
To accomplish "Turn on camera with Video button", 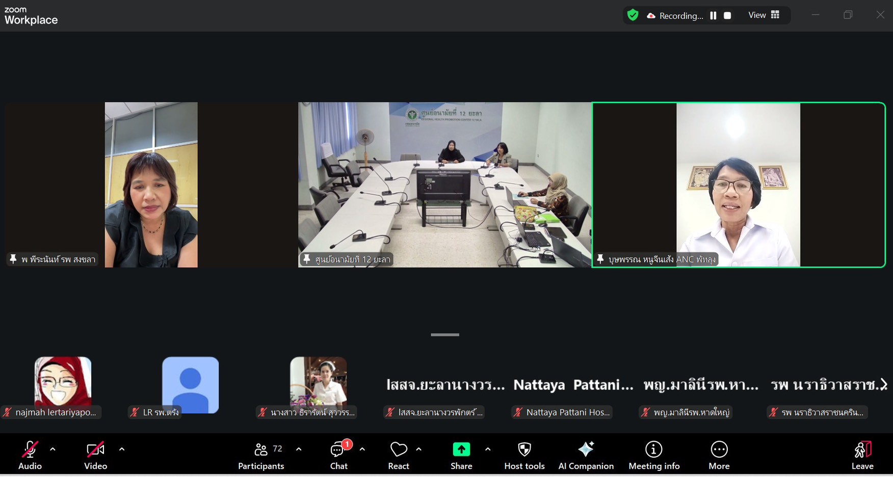I will [95, 455].
